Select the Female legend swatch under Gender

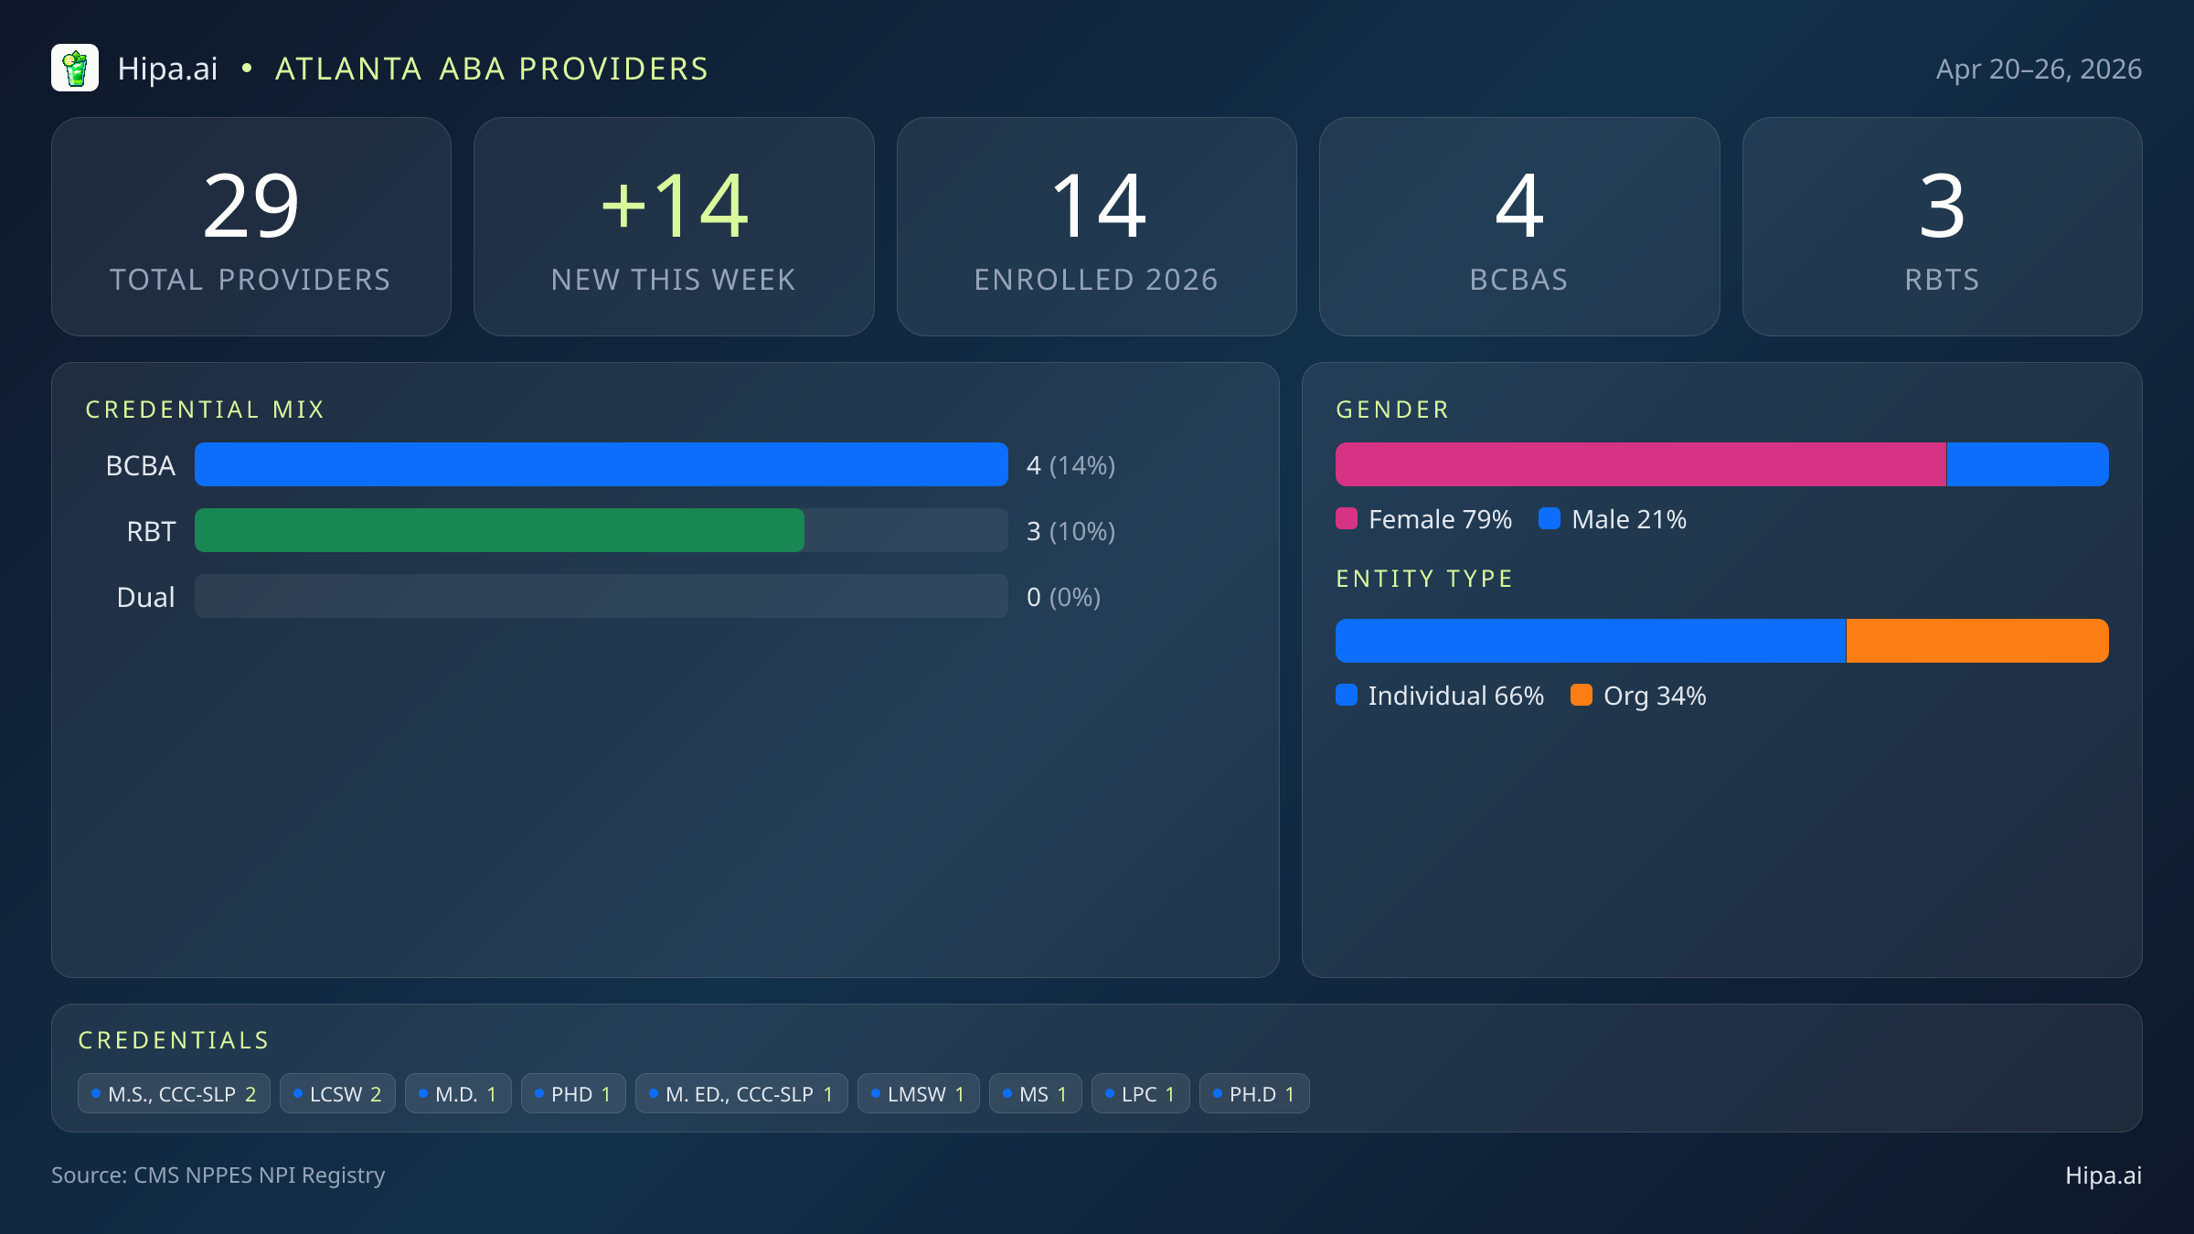[1347, 518]
